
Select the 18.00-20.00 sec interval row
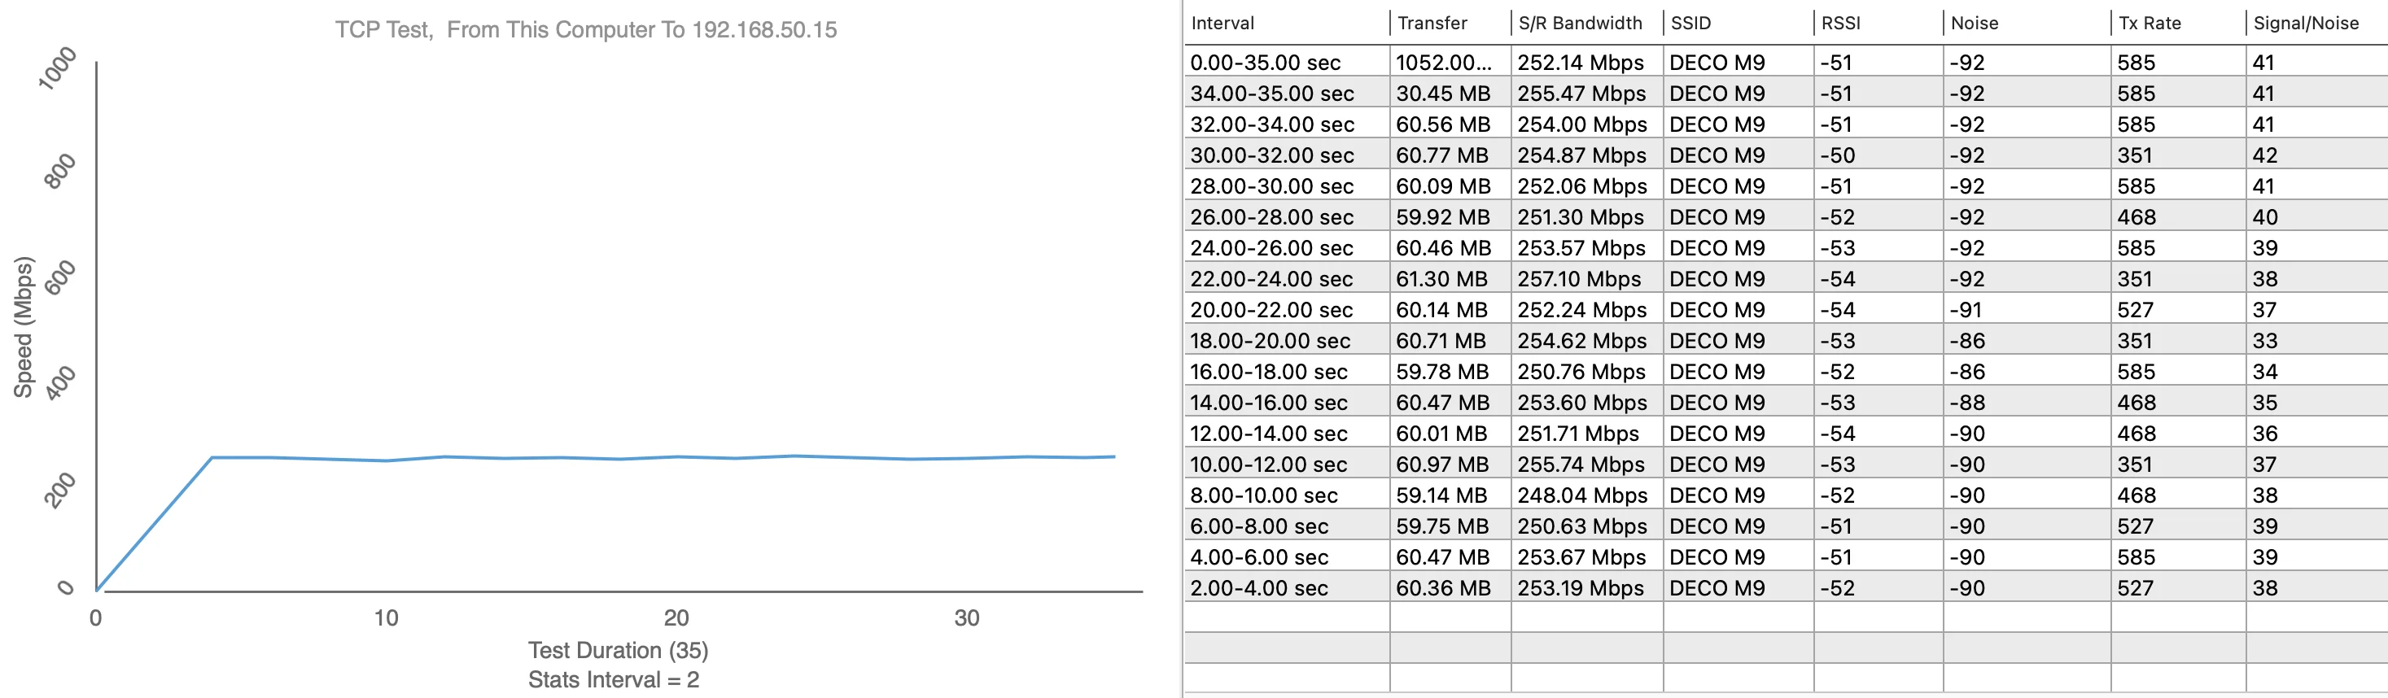[1270, 341]
